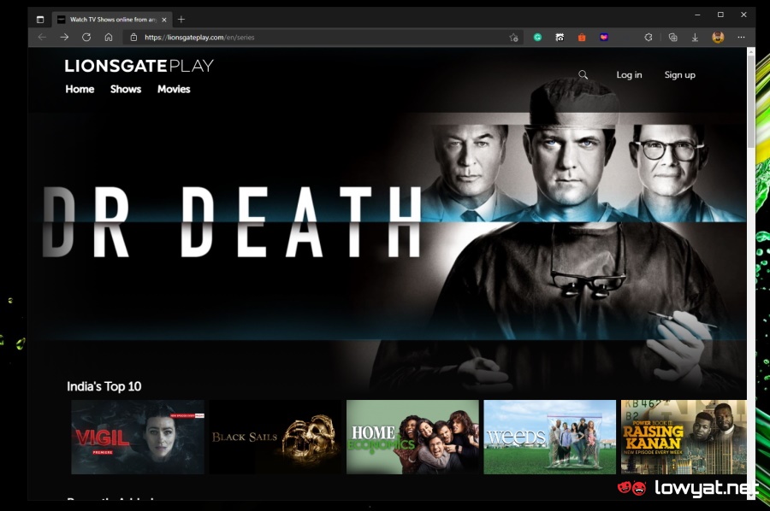Open the tab actions menu button
770x511 pixels.
[x=40, y=19]
